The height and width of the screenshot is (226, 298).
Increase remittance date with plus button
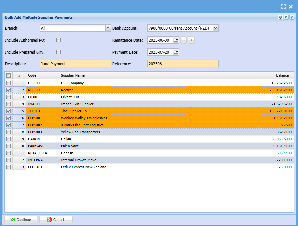point(191,40)
